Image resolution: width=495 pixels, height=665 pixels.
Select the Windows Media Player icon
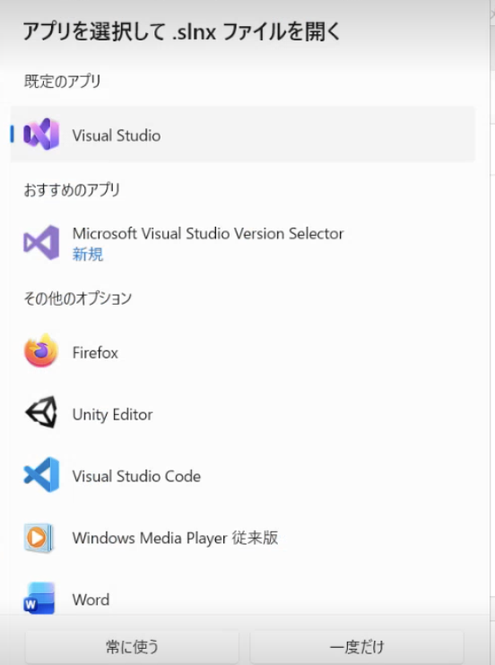[39, 538]
